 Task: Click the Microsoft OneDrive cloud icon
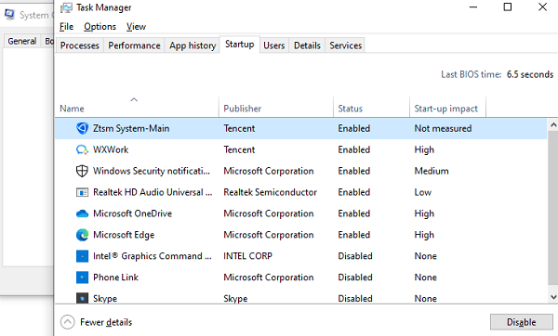[82, 213]
